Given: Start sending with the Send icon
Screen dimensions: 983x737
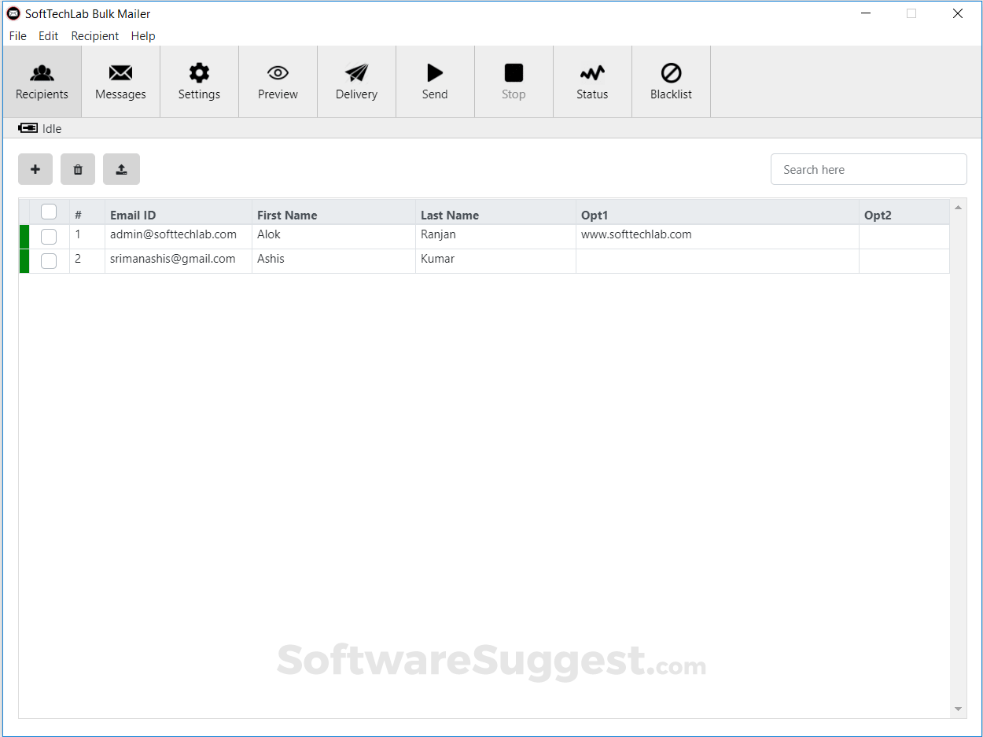Looking at the screenshot, I should (x=434, y=81).
